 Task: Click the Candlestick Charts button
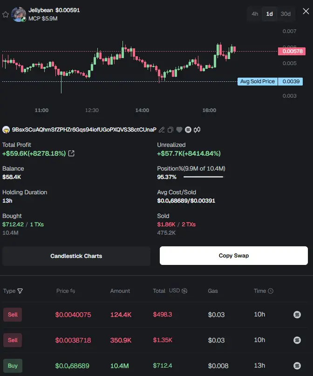pos(76,256)
